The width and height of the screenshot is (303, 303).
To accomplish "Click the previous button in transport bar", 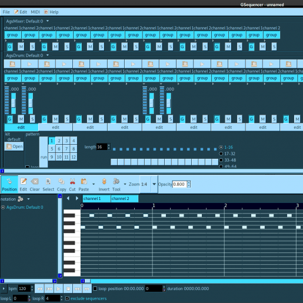I will coord(49,289).
